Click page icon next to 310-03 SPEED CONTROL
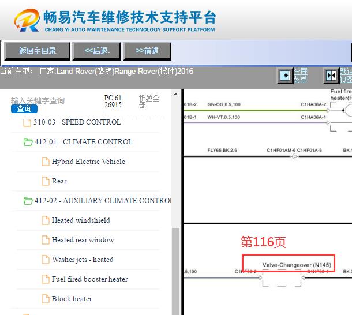This screenshot has width=352, height=315. coord(27,123)
